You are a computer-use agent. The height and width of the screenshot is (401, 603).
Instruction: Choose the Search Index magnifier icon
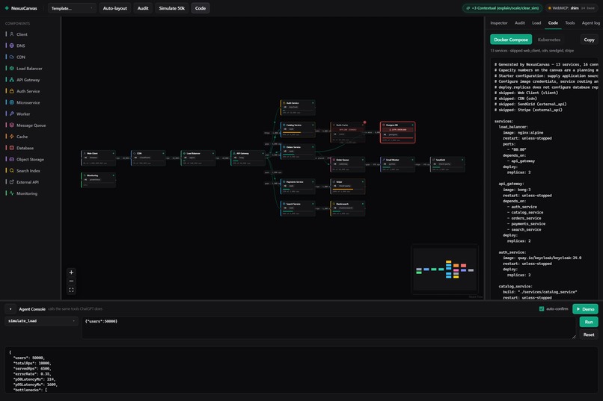click(11, 170)
